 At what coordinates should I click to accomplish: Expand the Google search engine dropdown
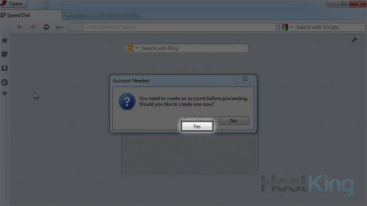coord(291,27)
